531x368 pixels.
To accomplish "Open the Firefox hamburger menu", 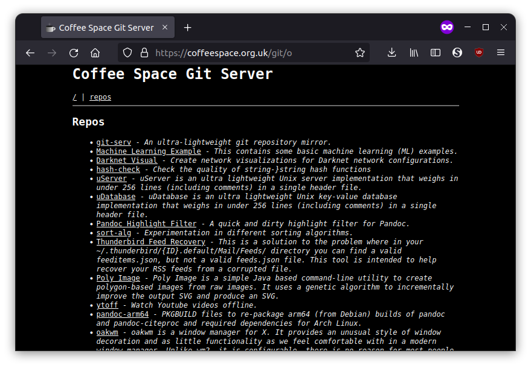I will pyautogui.click(x=501, y=52).
